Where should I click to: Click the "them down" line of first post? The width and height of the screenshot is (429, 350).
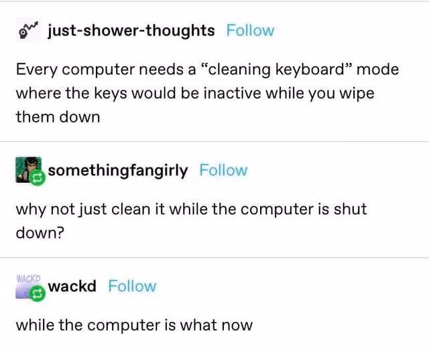point(58,117)
